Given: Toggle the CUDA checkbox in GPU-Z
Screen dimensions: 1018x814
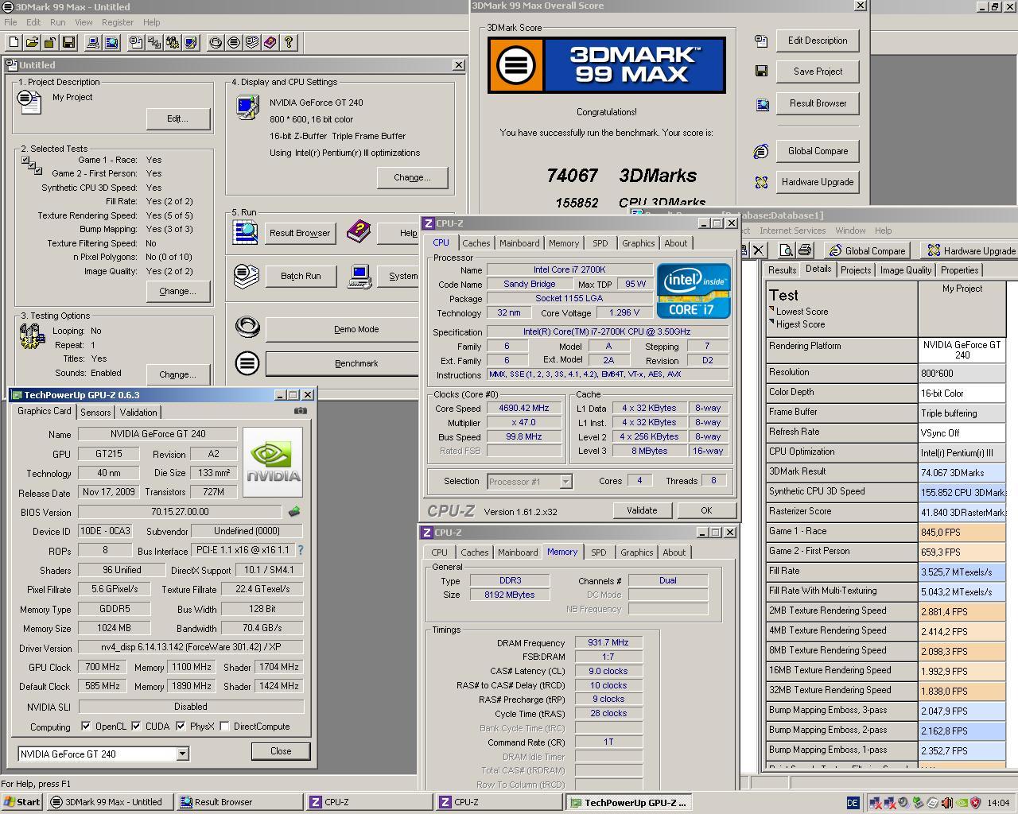Looking at the screenshot, I should (136, 727).
